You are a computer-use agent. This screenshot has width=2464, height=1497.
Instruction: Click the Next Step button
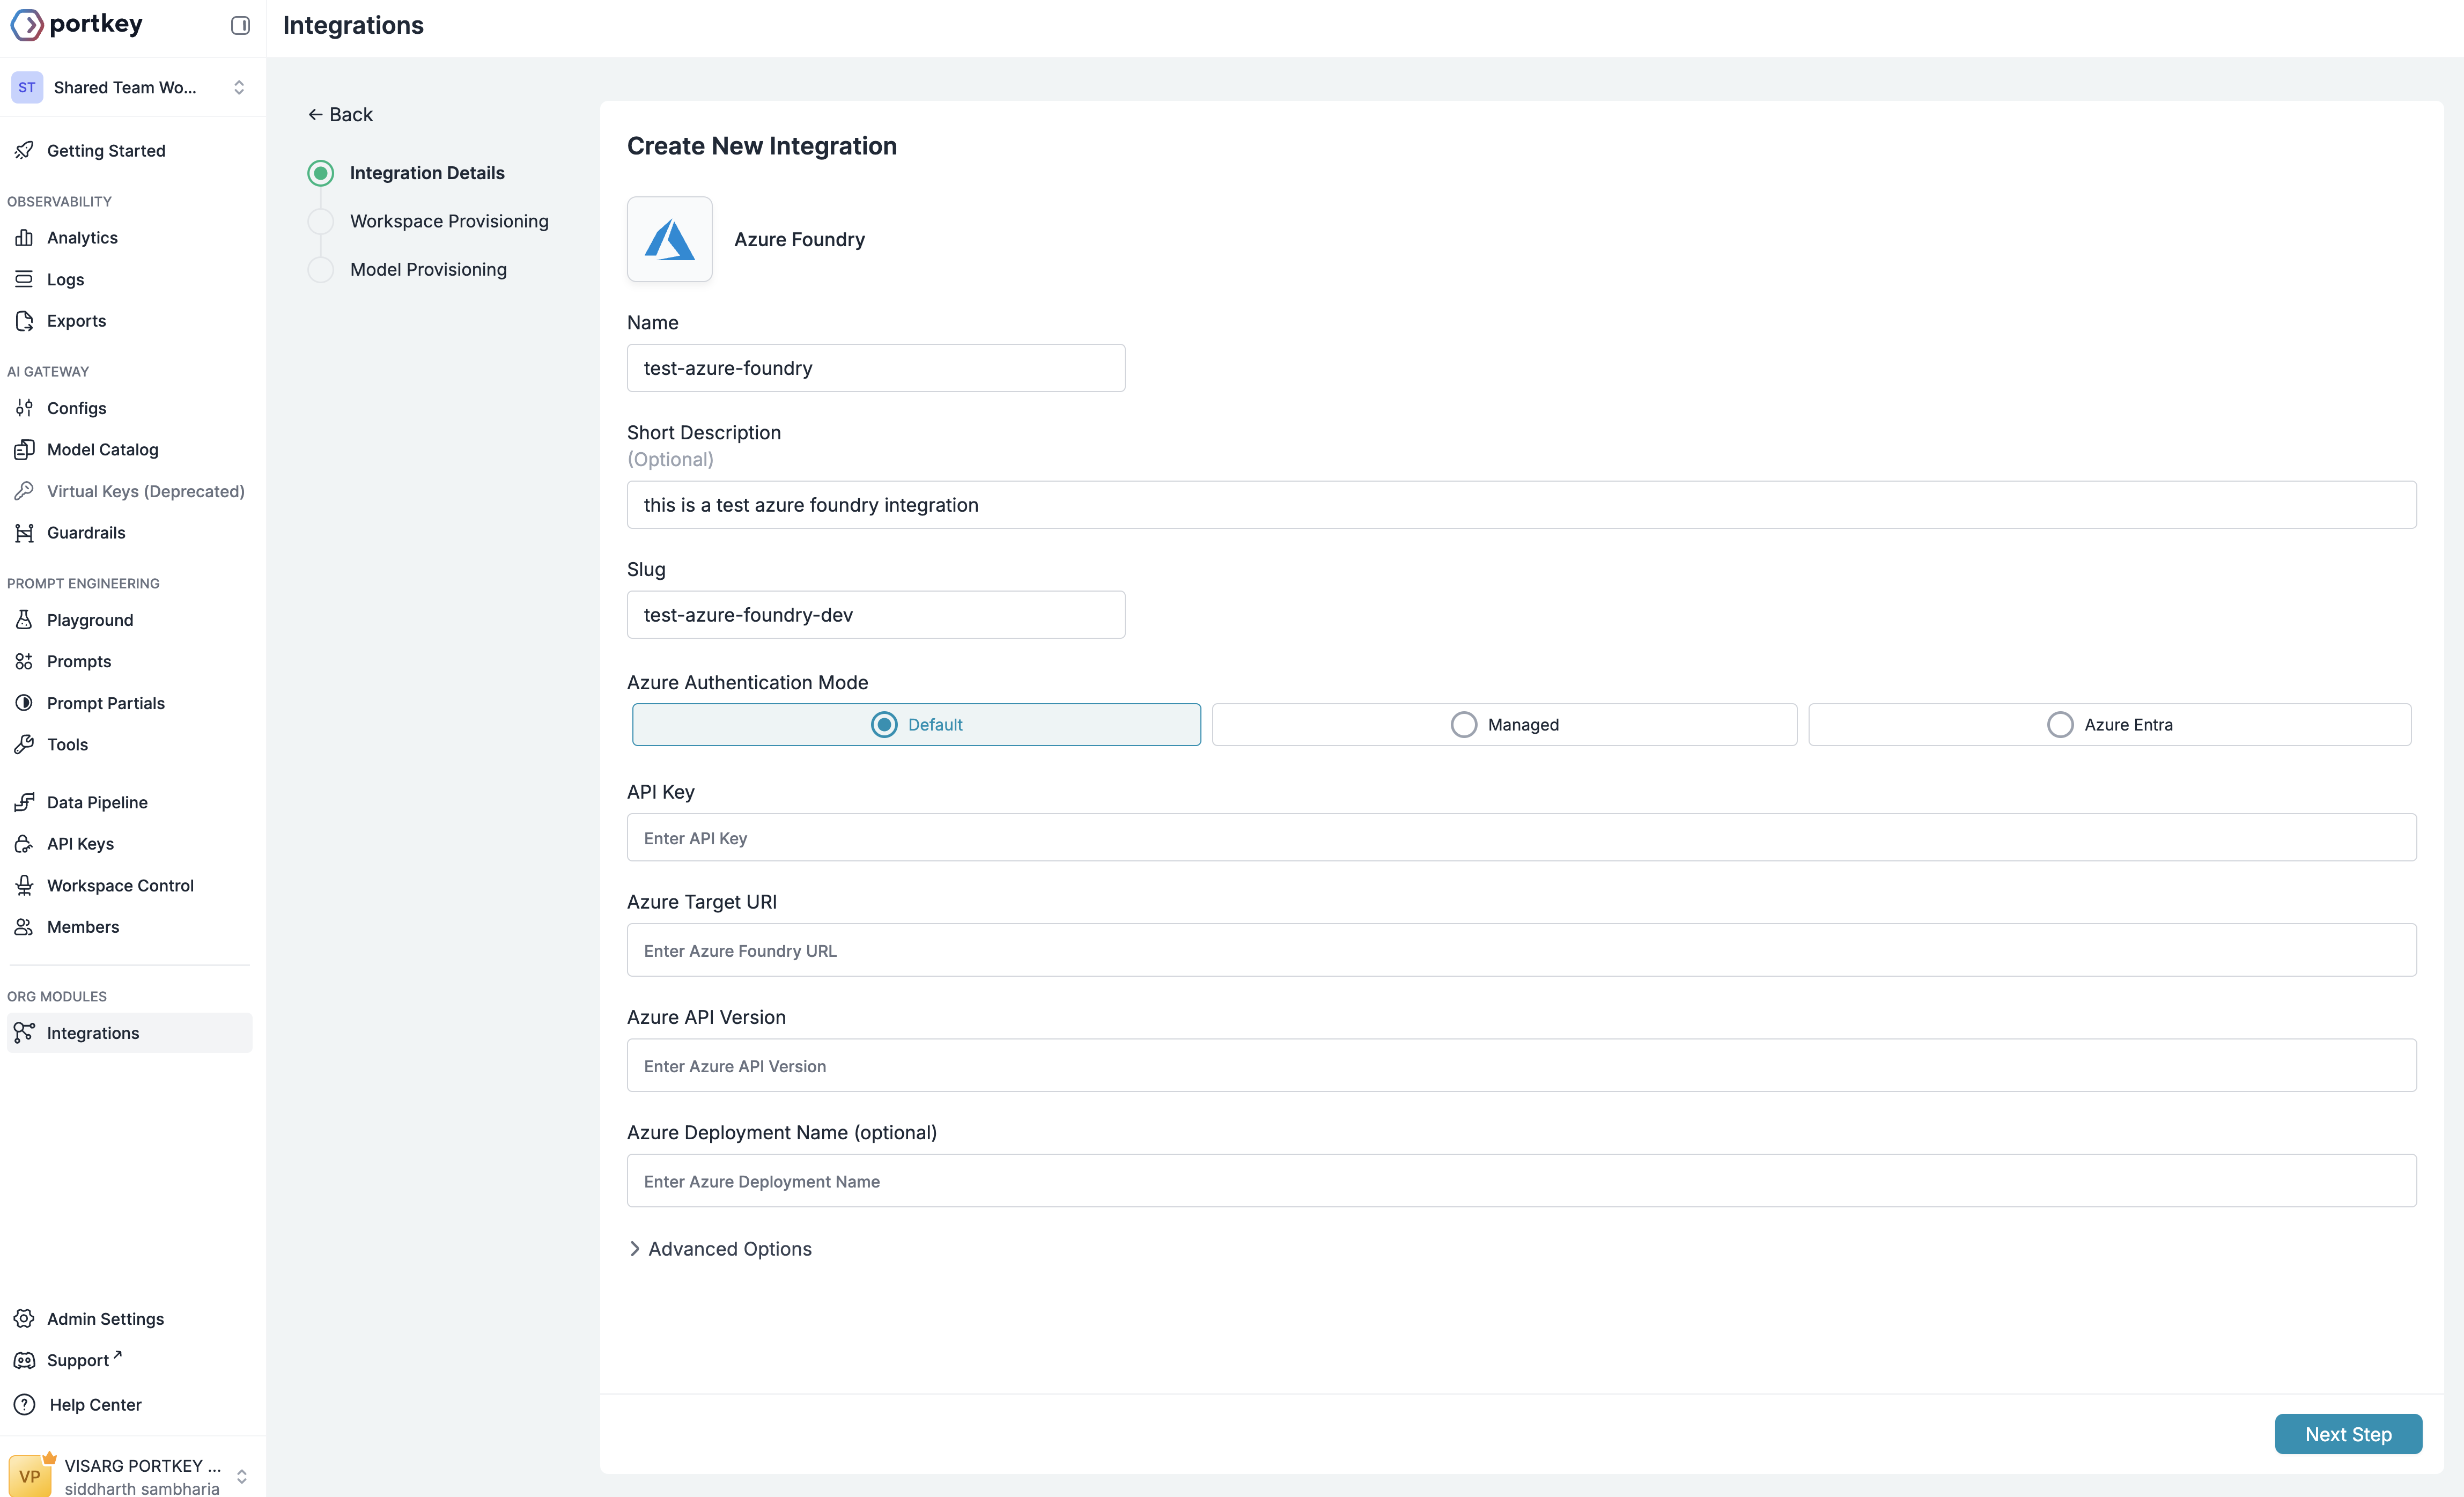tap(2347, 1434)
